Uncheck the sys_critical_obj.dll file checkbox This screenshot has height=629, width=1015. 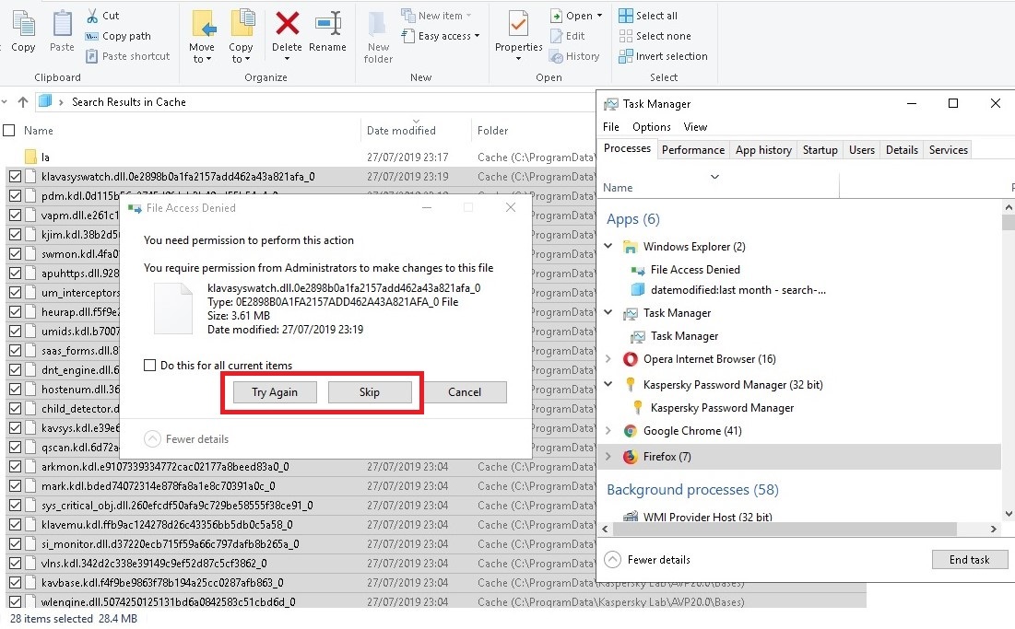tap(15, 505)
